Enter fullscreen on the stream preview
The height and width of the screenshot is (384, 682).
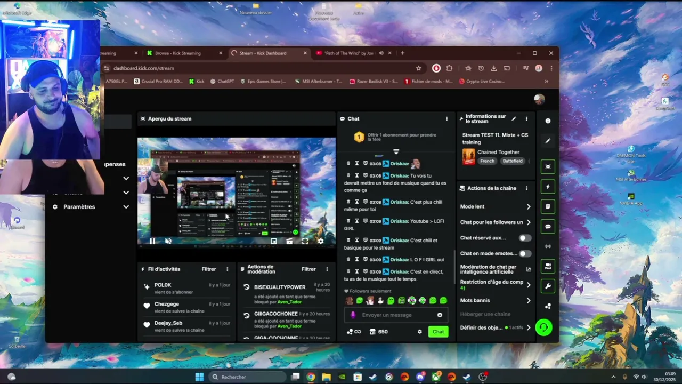tap(305, 241)
